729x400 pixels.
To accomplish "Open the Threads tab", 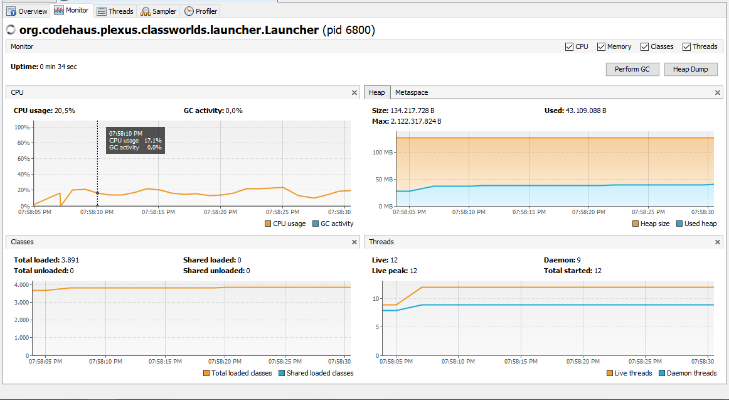I will pos(115,11).
